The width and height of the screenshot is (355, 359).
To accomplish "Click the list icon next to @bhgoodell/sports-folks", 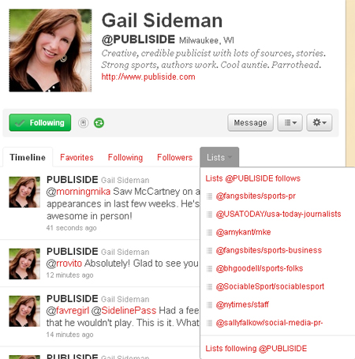I will point(209,269).
